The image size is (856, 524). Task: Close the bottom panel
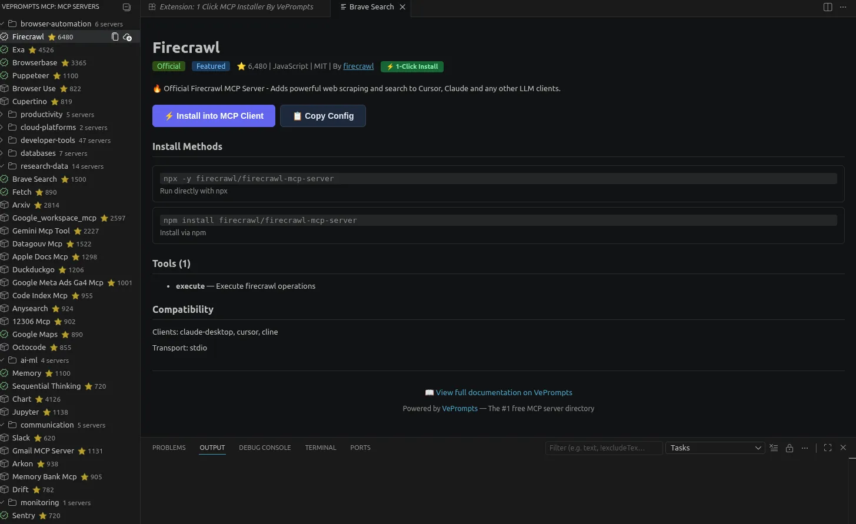click(843, 448)
